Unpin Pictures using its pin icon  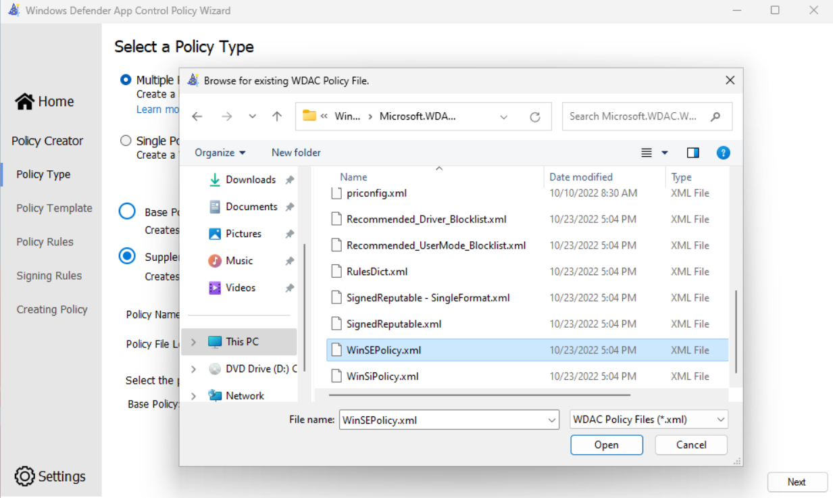coord(289,234)
